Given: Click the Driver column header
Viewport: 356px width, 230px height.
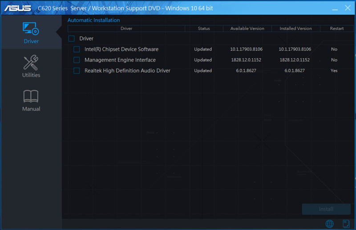Looking at the screenshot, I should pos(126,28).
